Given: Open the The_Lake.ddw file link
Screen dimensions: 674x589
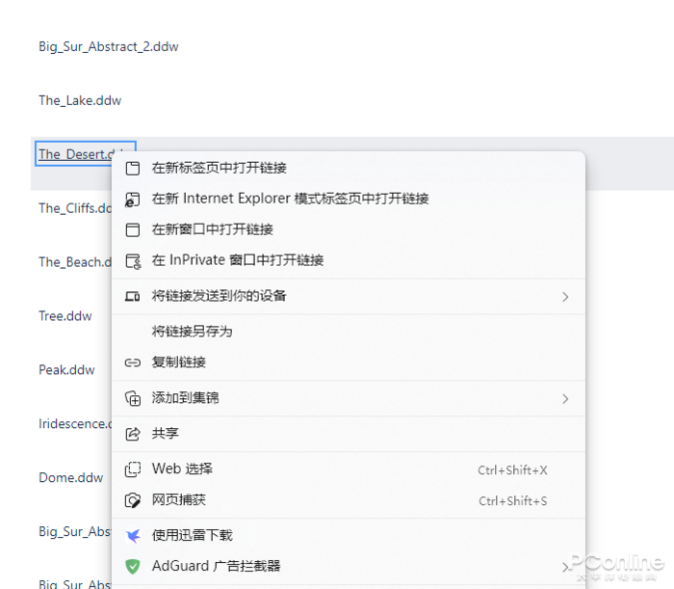Looking at the screenshot, I should coord(80,100).
